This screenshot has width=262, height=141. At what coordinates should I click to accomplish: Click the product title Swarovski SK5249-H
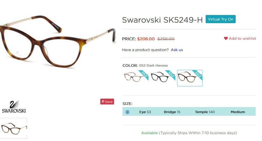tap(162, 20)
